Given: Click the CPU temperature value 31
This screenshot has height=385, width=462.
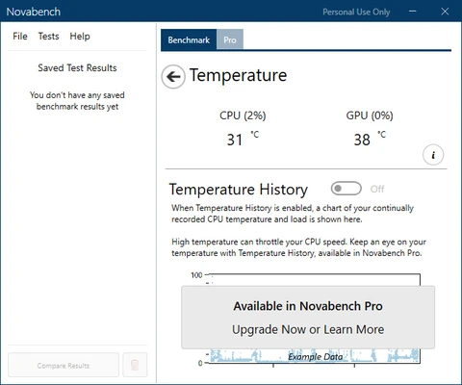Looking at the screenshot, I should [x=235, y=140].
